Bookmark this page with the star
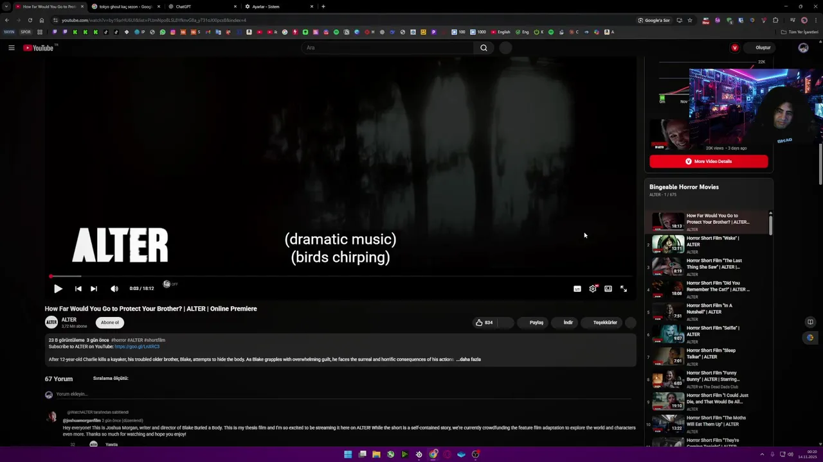823x462 pixels. [x=690, y=20]
